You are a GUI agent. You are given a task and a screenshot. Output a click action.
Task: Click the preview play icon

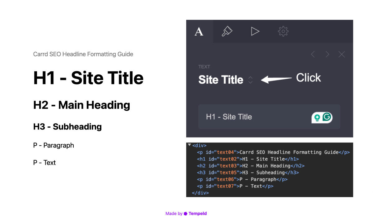(x=255, y=31)
